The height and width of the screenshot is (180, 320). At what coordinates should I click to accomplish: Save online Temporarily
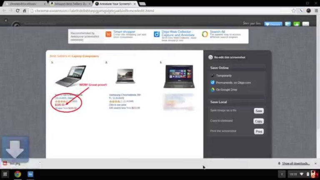221,75
